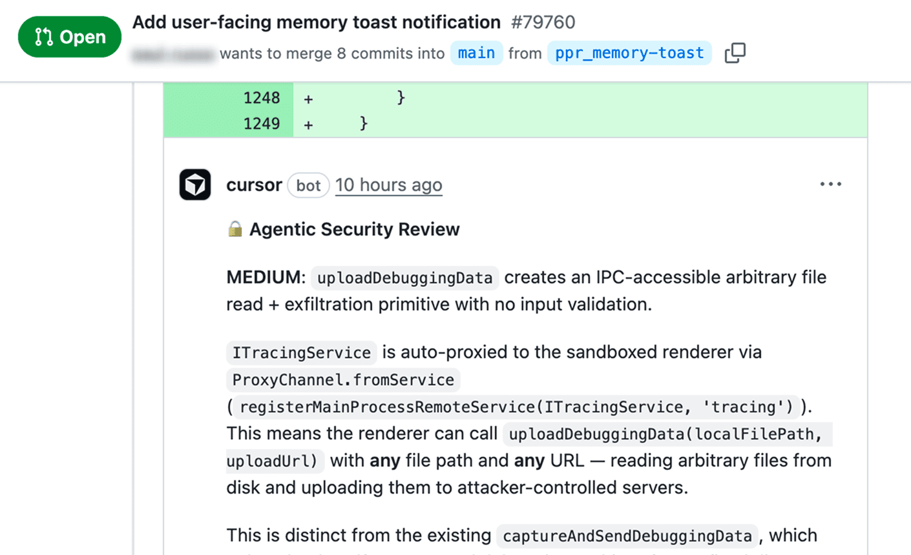The height and width of the screenshot is (555, 911).
Task: Copy the branch name using the copy icon
Action: point(735,53)
